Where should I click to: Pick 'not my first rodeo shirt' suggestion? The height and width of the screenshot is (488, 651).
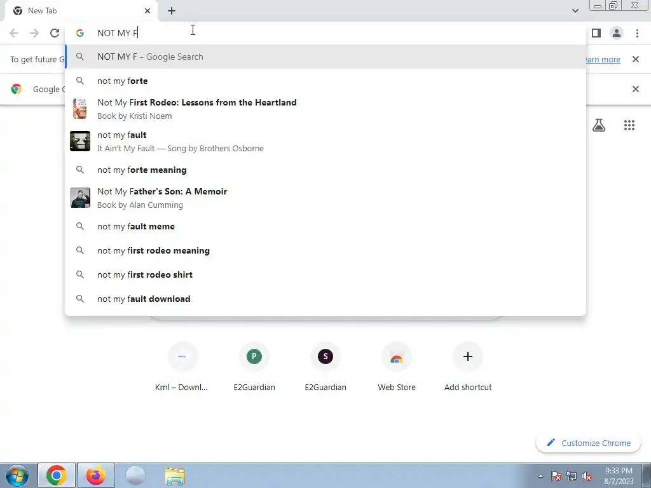pyautogui.click(x=325, y=274)
